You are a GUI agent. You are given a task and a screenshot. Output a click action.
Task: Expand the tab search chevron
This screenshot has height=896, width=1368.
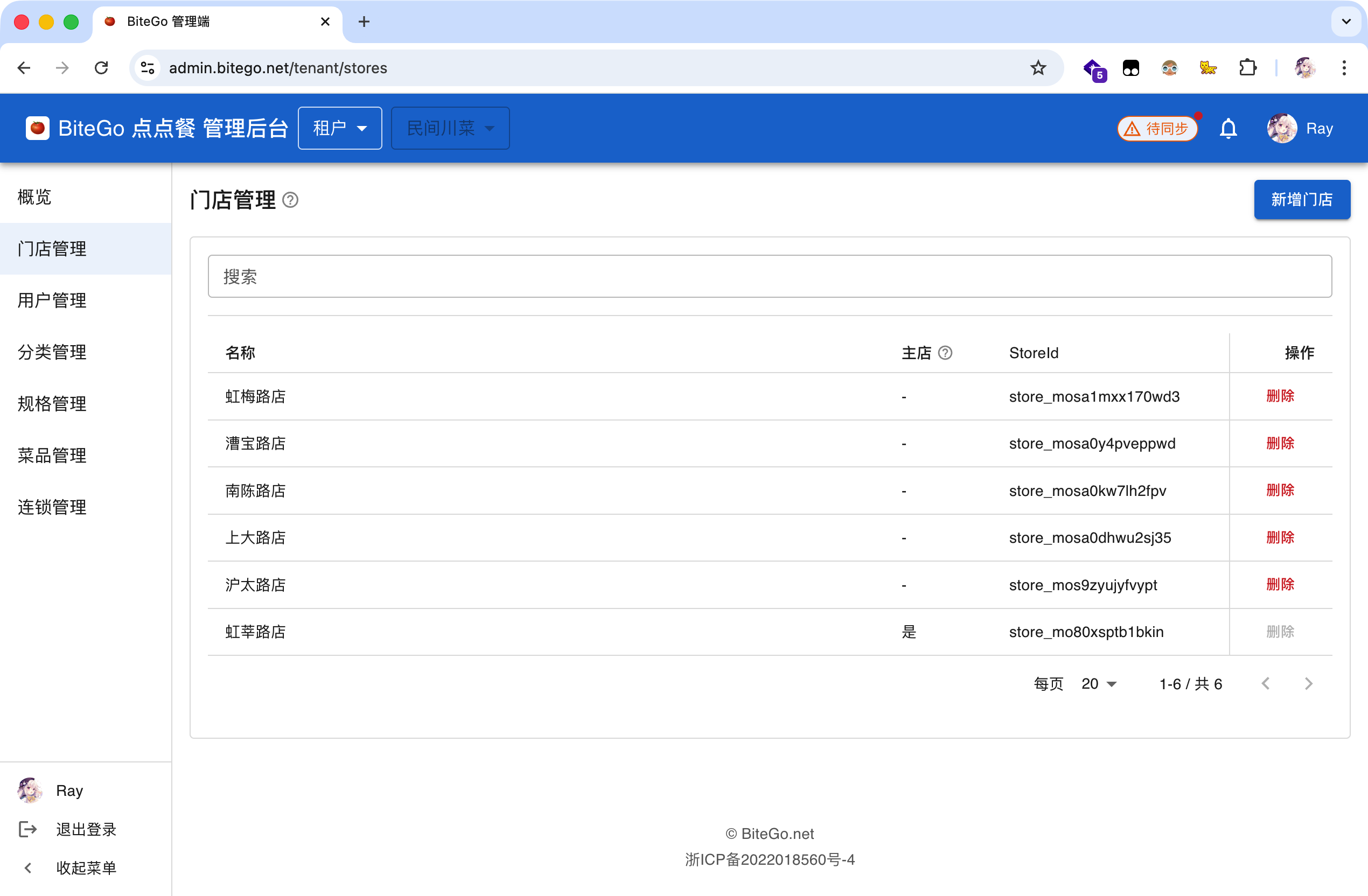[x=1345, y=21]
